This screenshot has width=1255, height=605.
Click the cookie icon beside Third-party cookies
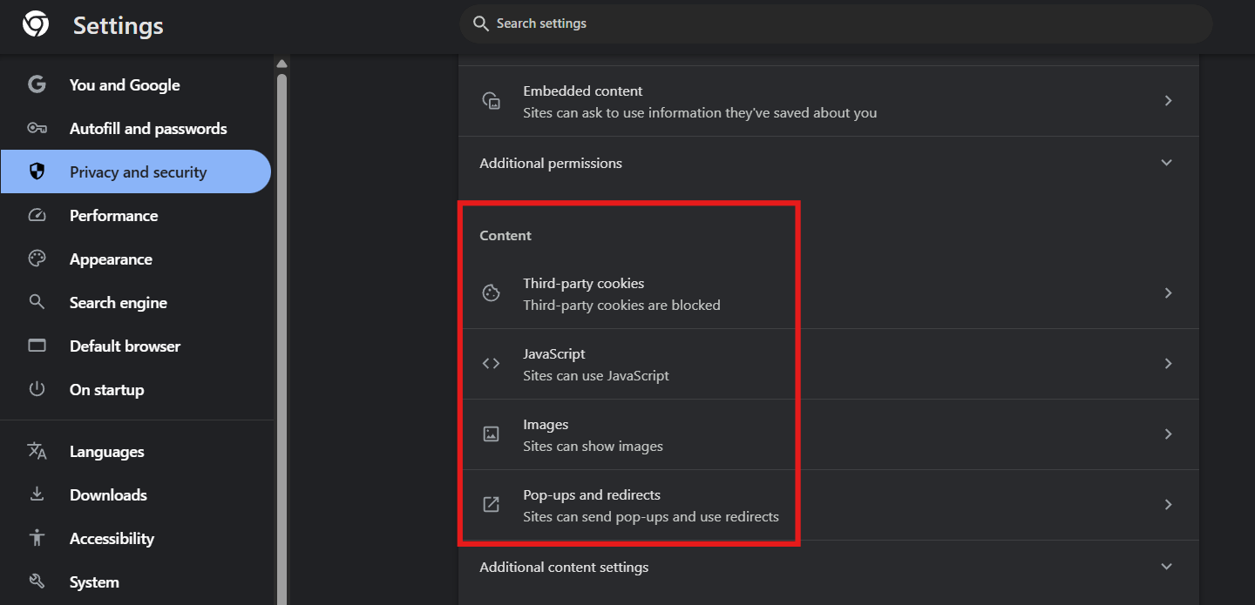(491, 293)
